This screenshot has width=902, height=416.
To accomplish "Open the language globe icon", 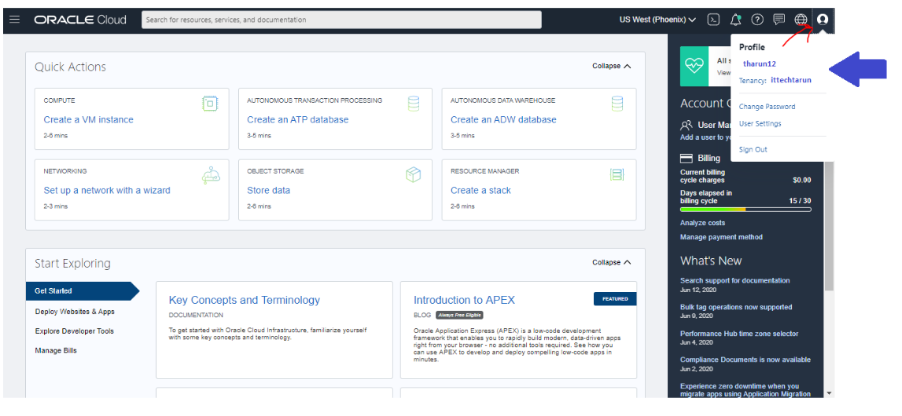I will coord(801,20).
